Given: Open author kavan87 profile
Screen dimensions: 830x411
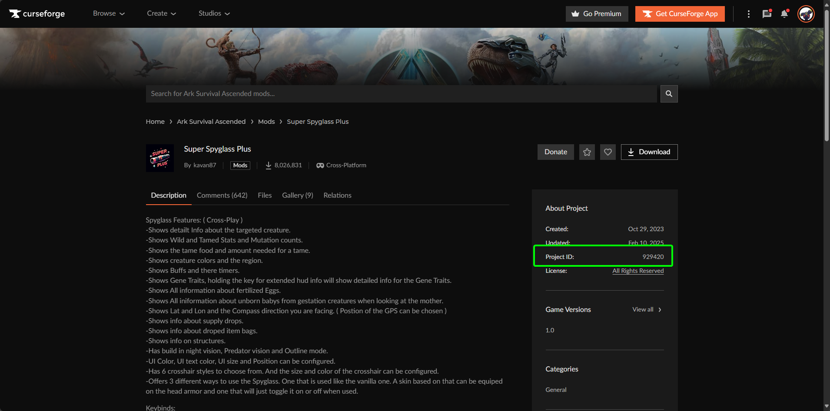Looking at the screenshot, I should (205, 165).
